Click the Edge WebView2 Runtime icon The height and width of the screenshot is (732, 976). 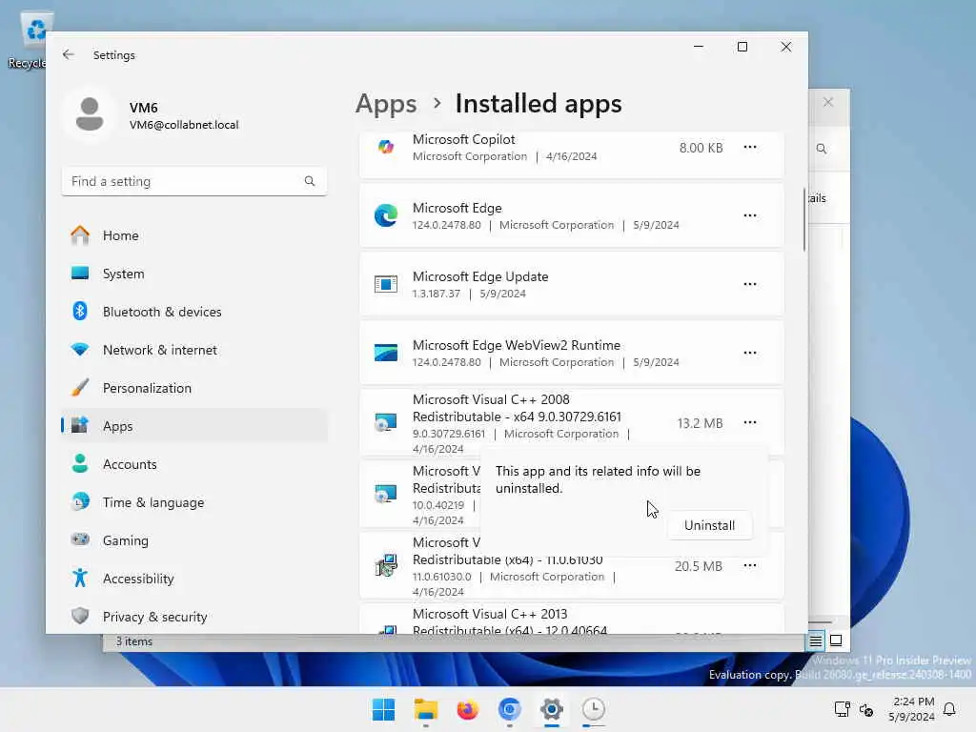386,353
